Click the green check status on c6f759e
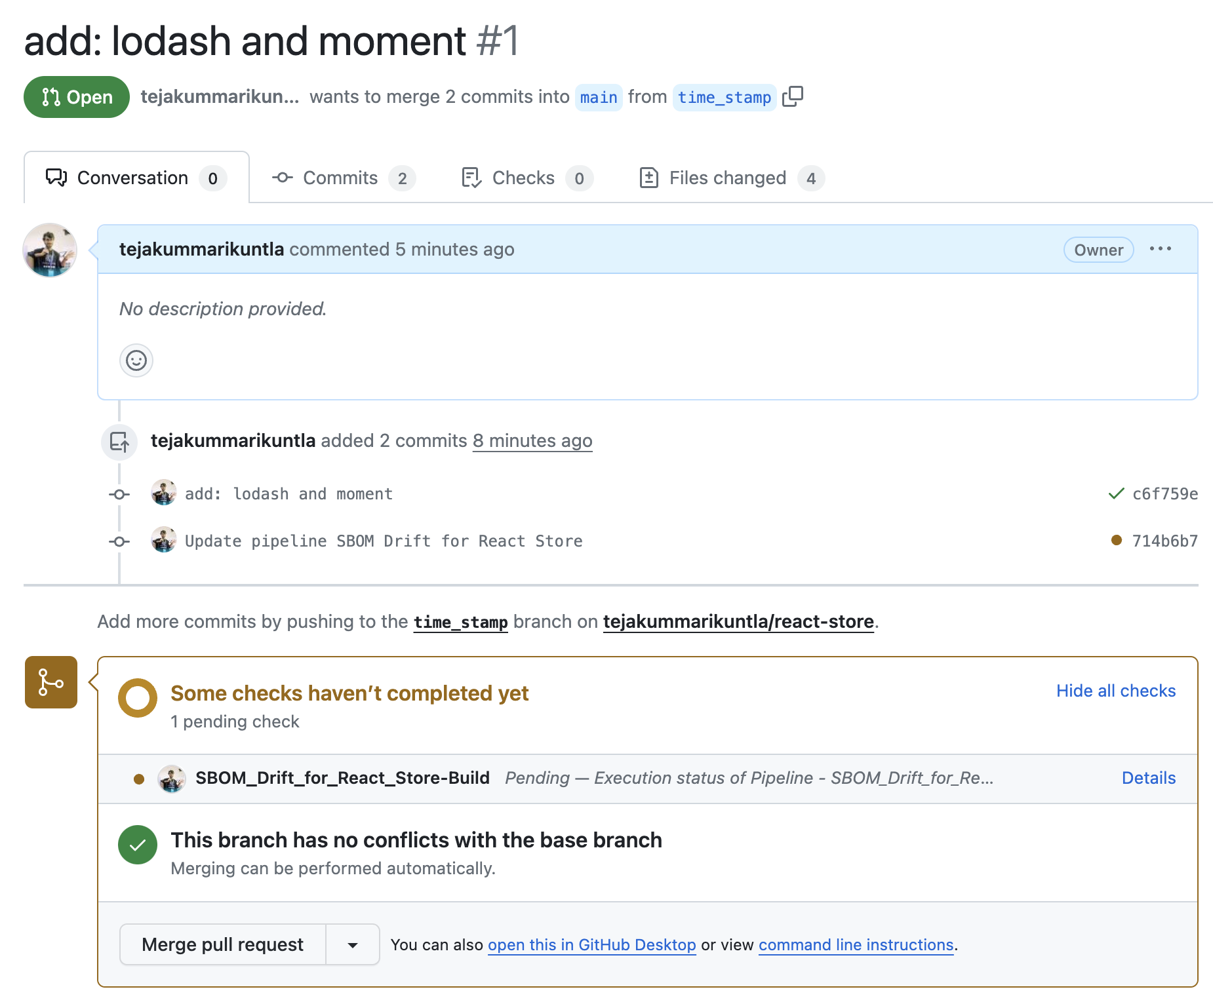The width and height of the screenshot is (1213, 1004). point(1116,493)
